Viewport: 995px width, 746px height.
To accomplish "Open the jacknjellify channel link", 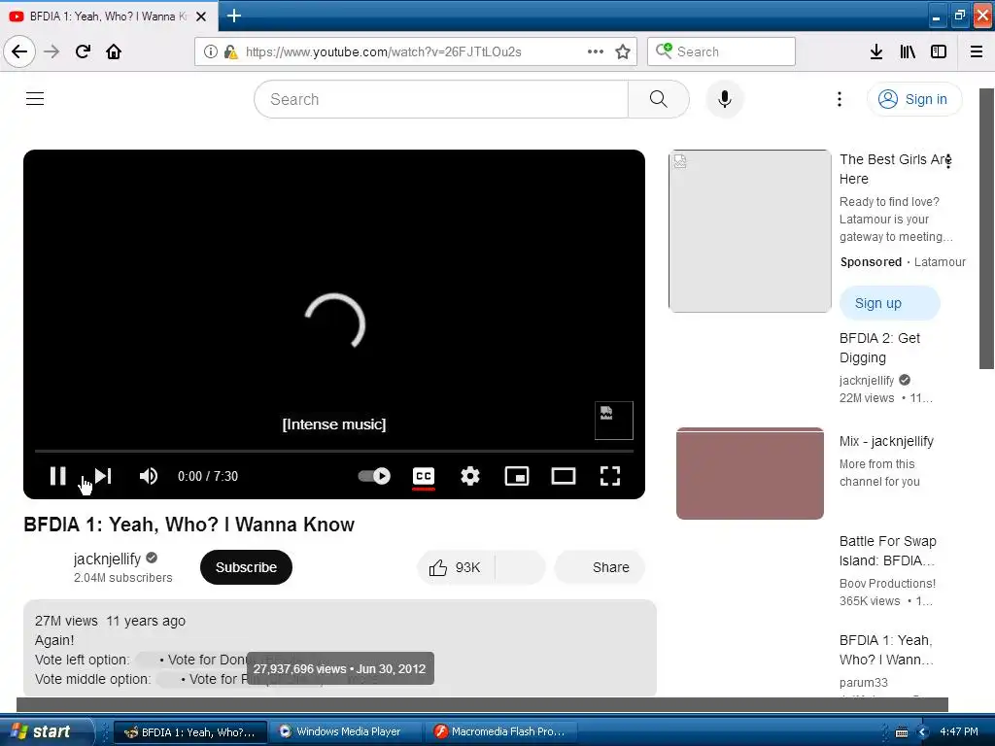I will click(107, 559).
